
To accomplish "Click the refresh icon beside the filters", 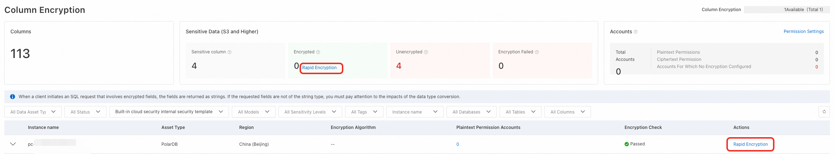I will (x=824, y=112).
